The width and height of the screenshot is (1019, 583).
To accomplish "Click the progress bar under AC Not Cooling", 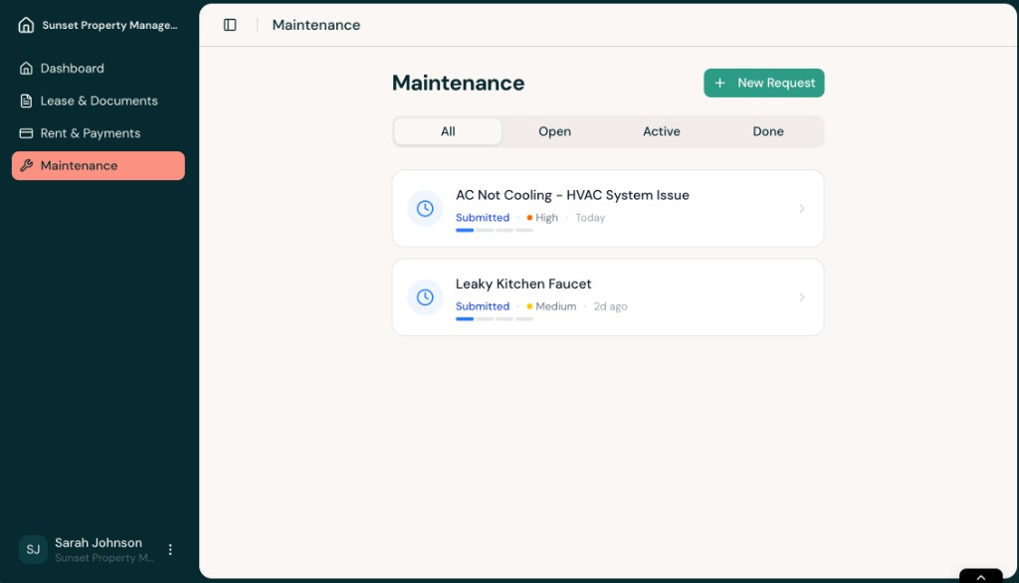I will click(495, 230).
